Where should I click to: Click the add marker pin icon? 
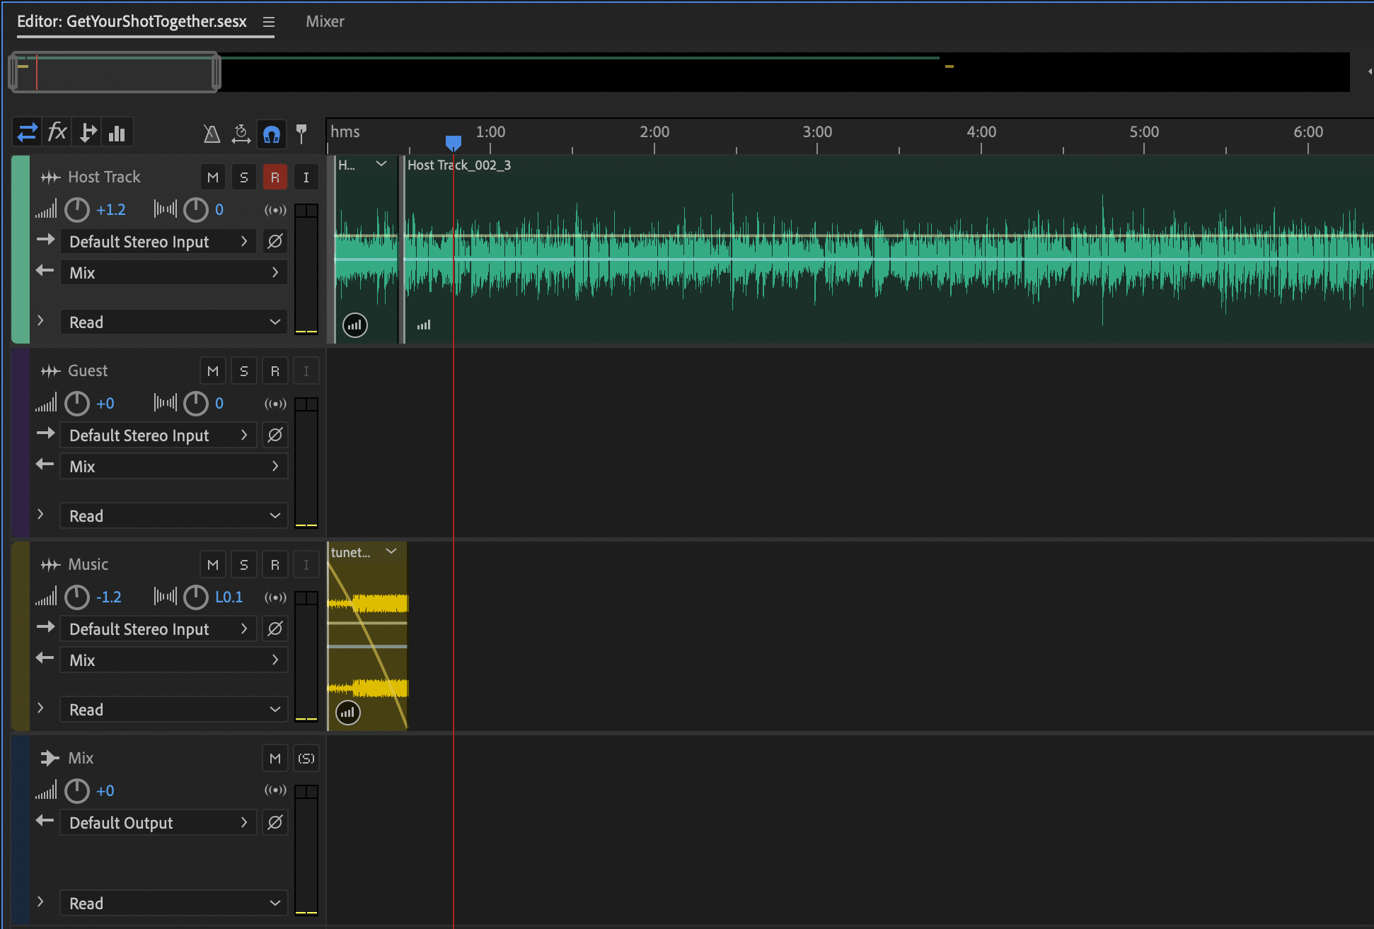coord(301,134)
